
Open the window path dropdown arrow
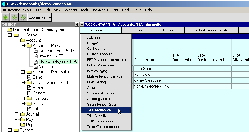coord(82,25)
